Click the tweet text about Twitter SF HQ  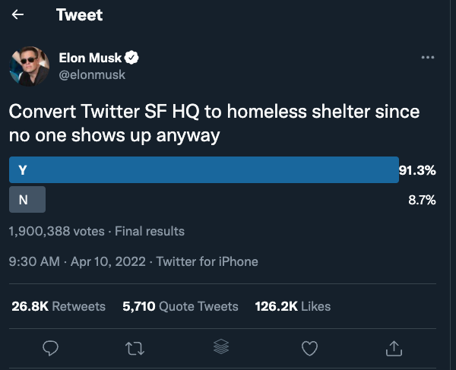click(x=213, y=124)
